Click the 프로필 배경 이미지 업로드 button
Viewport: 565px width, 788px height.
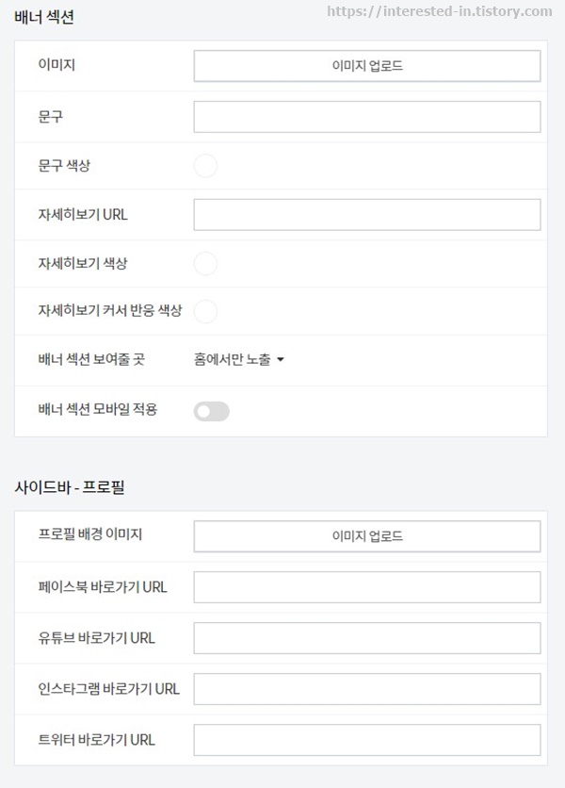coord(366,535)
